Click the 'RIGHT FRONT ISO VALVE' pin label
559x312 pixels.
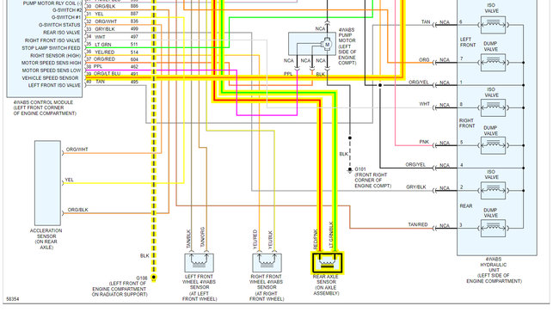click(52, 40)
